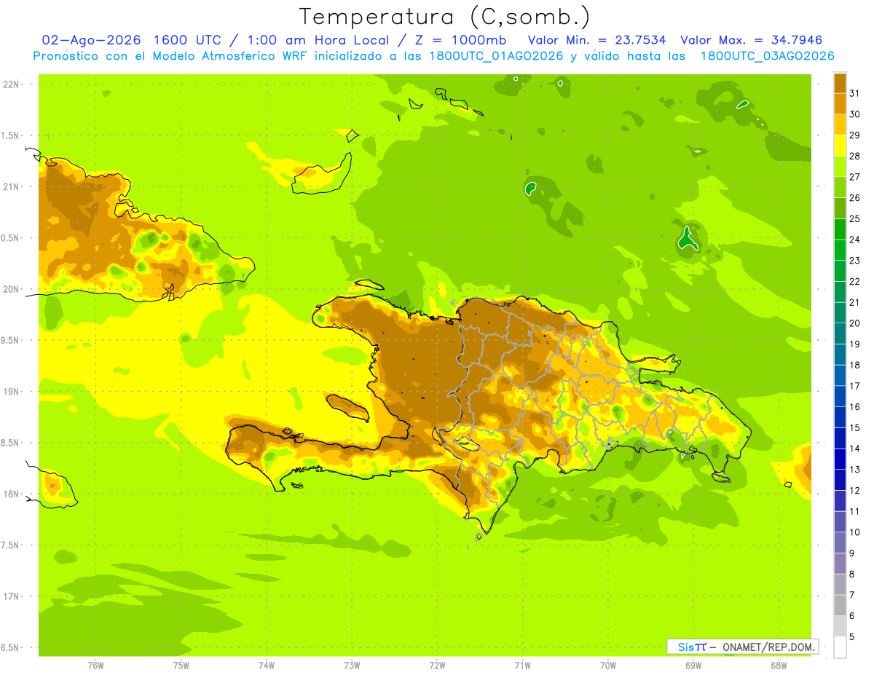Click the "1800UTC_03AGO2026" valid-until time
874x675 pixels.
click(767, 56)
